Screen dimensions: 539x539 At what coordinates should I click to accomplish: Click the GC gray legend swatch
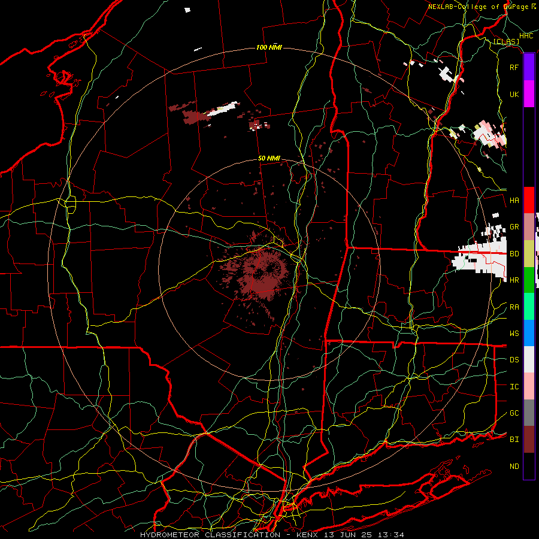(x=529, y=413)
